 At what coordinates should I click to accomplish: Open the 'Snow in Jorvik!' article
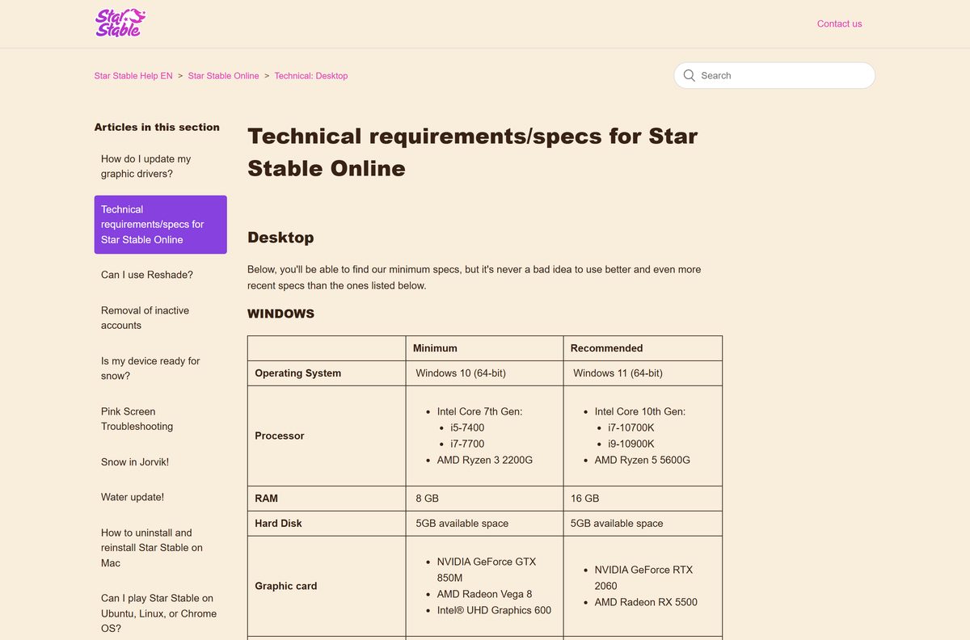160,462
